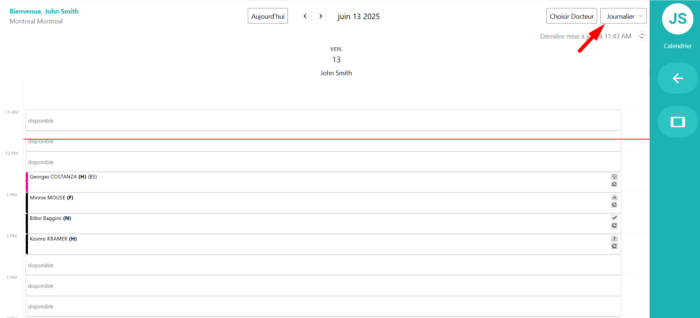This screenshot has width=700, height=318.
Task: Click the question-mark status icon on Kosmo KRAMER's appointment
Action: tap(614, 238)
